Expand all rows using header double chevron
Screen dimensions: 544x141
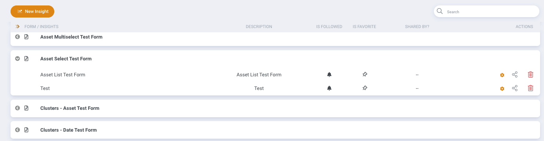tap(18, 27)
